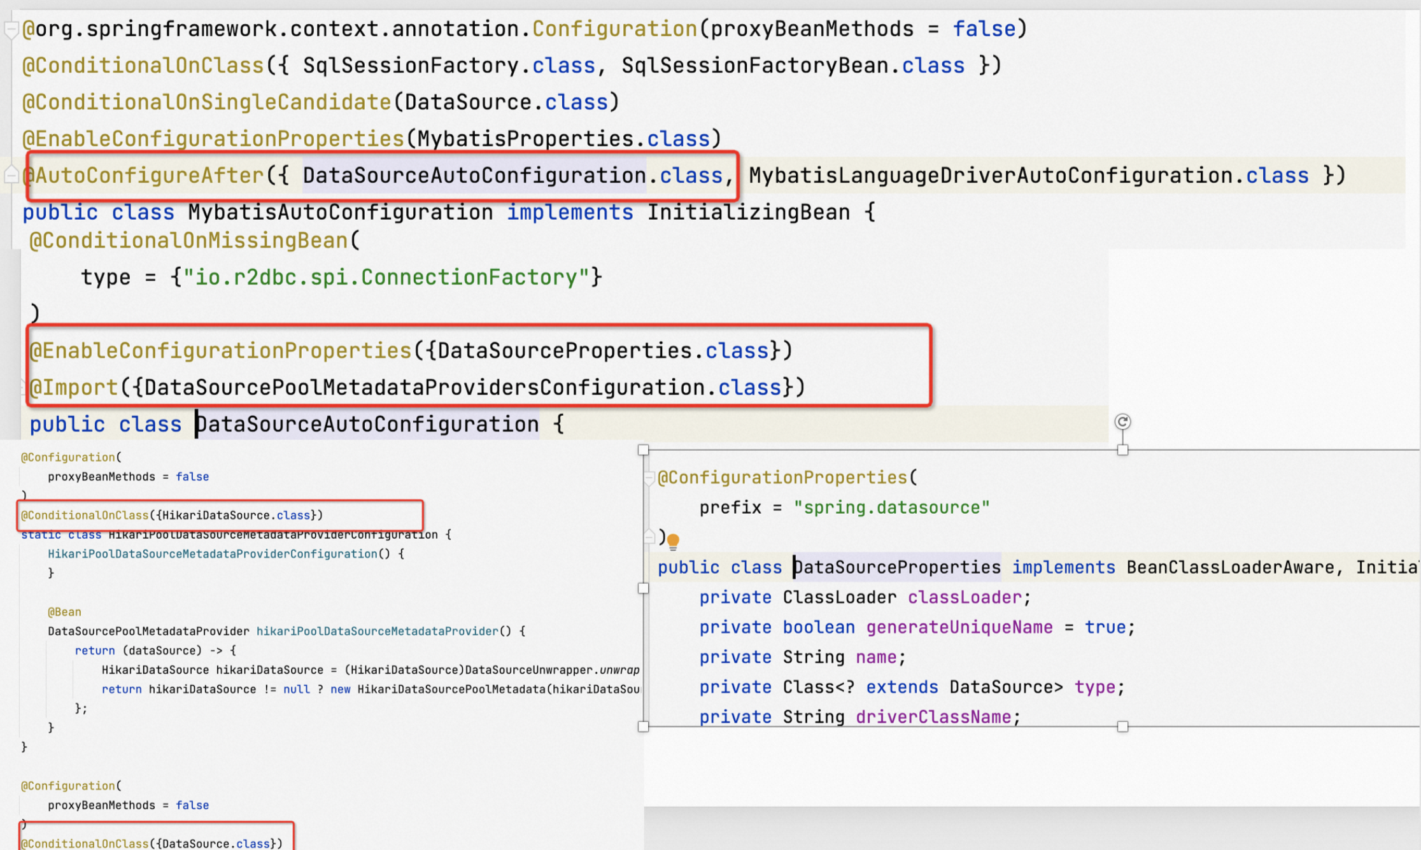Click the bottom-left corner handle of the DataSourceProperties image
1421x850 pixels.
pos(644,726)
